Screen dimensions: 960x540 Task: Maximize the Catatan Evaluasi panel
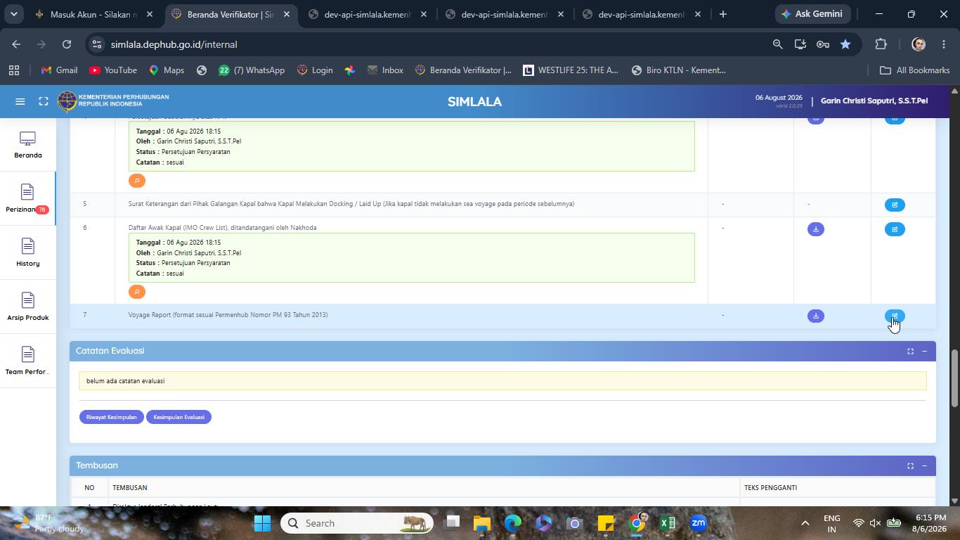click(x=910, y=351)
